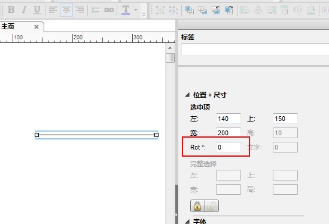This screenshot has height=224, width=329.
Task: Click the 标签 label input field
Action: (x=255, y=49)
